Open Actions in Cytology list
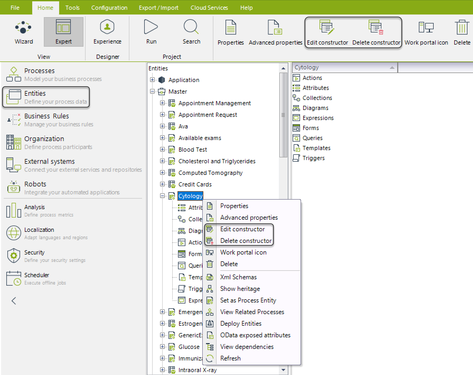473x375 pixels. (308, 78)
